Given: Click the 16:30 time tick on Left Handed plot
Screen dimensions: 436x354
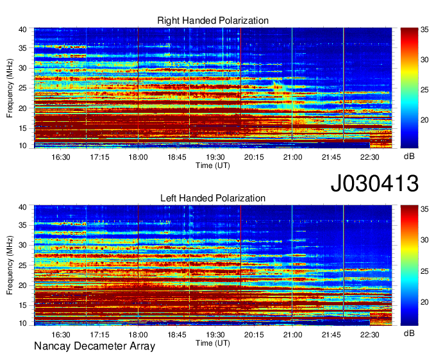Looking at the screenshot, I should click(61, 335).
